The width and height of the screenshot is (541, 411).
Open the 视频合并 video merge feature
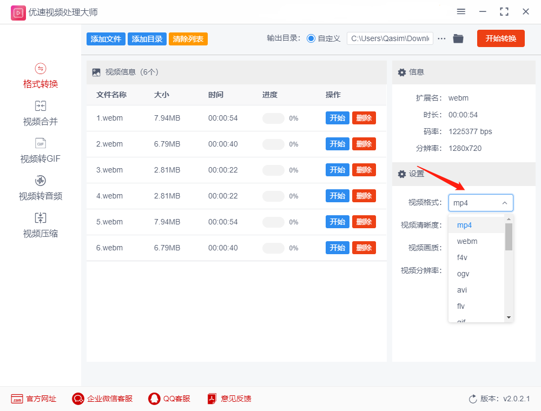point(40,114)
